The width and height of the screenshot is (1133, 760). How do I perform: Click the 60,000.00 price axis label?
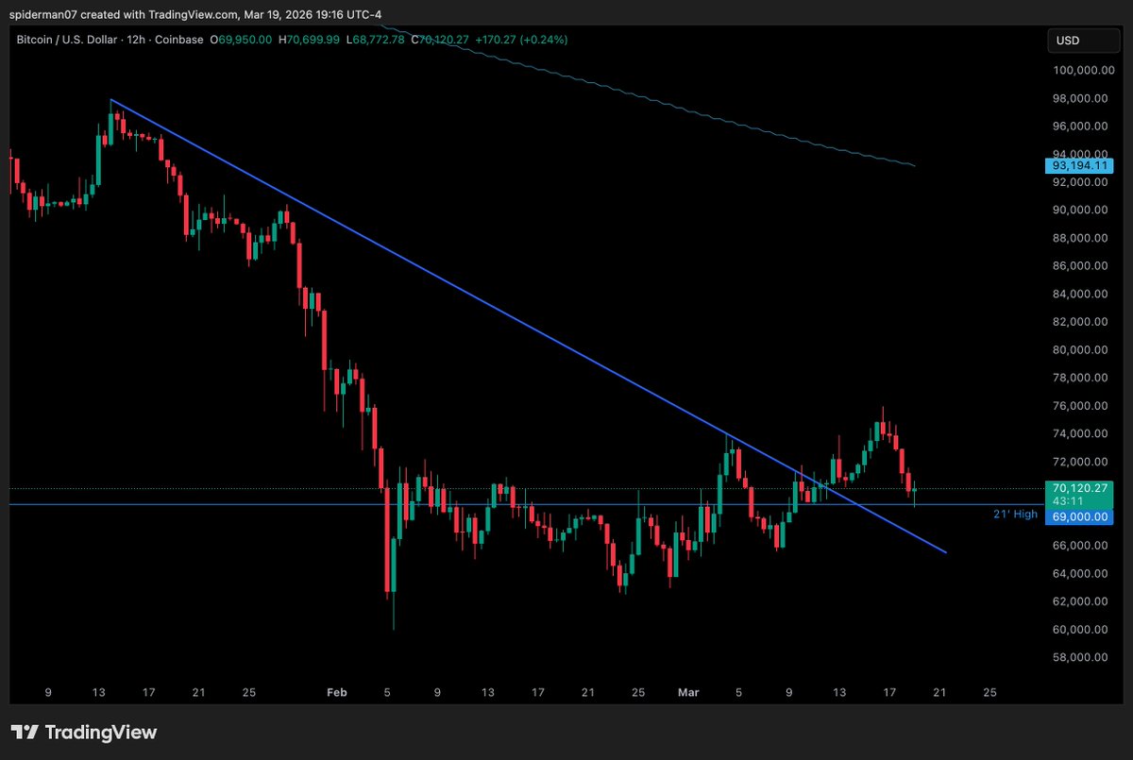[x=1081, y=630]
